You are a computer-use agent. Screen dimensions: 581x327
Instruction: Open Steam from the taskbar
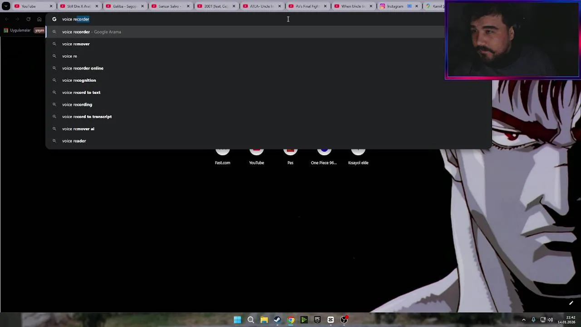coord(277,320)
